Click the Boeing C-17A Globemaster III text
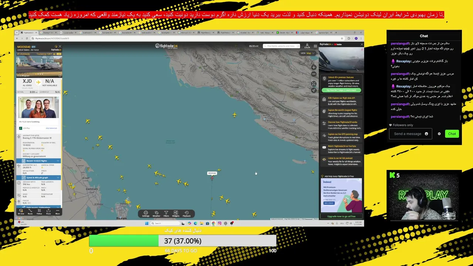 tap(37, 138)
